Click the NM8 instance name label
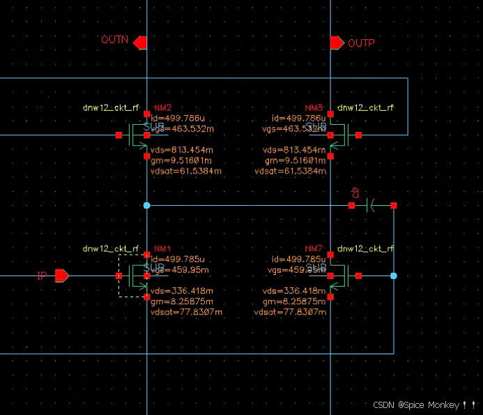The image size is (483, 415). pos(314,107)
